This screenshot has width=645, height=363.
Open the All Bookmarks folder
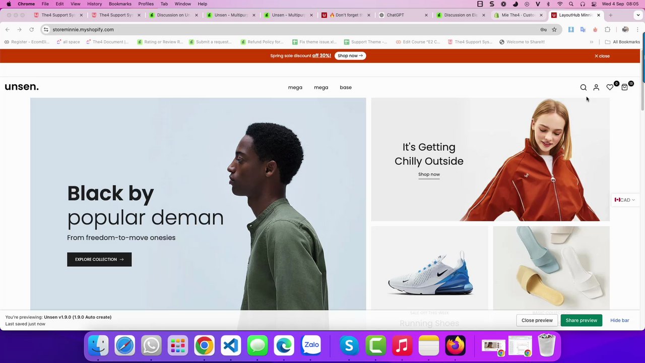point(622,42)
